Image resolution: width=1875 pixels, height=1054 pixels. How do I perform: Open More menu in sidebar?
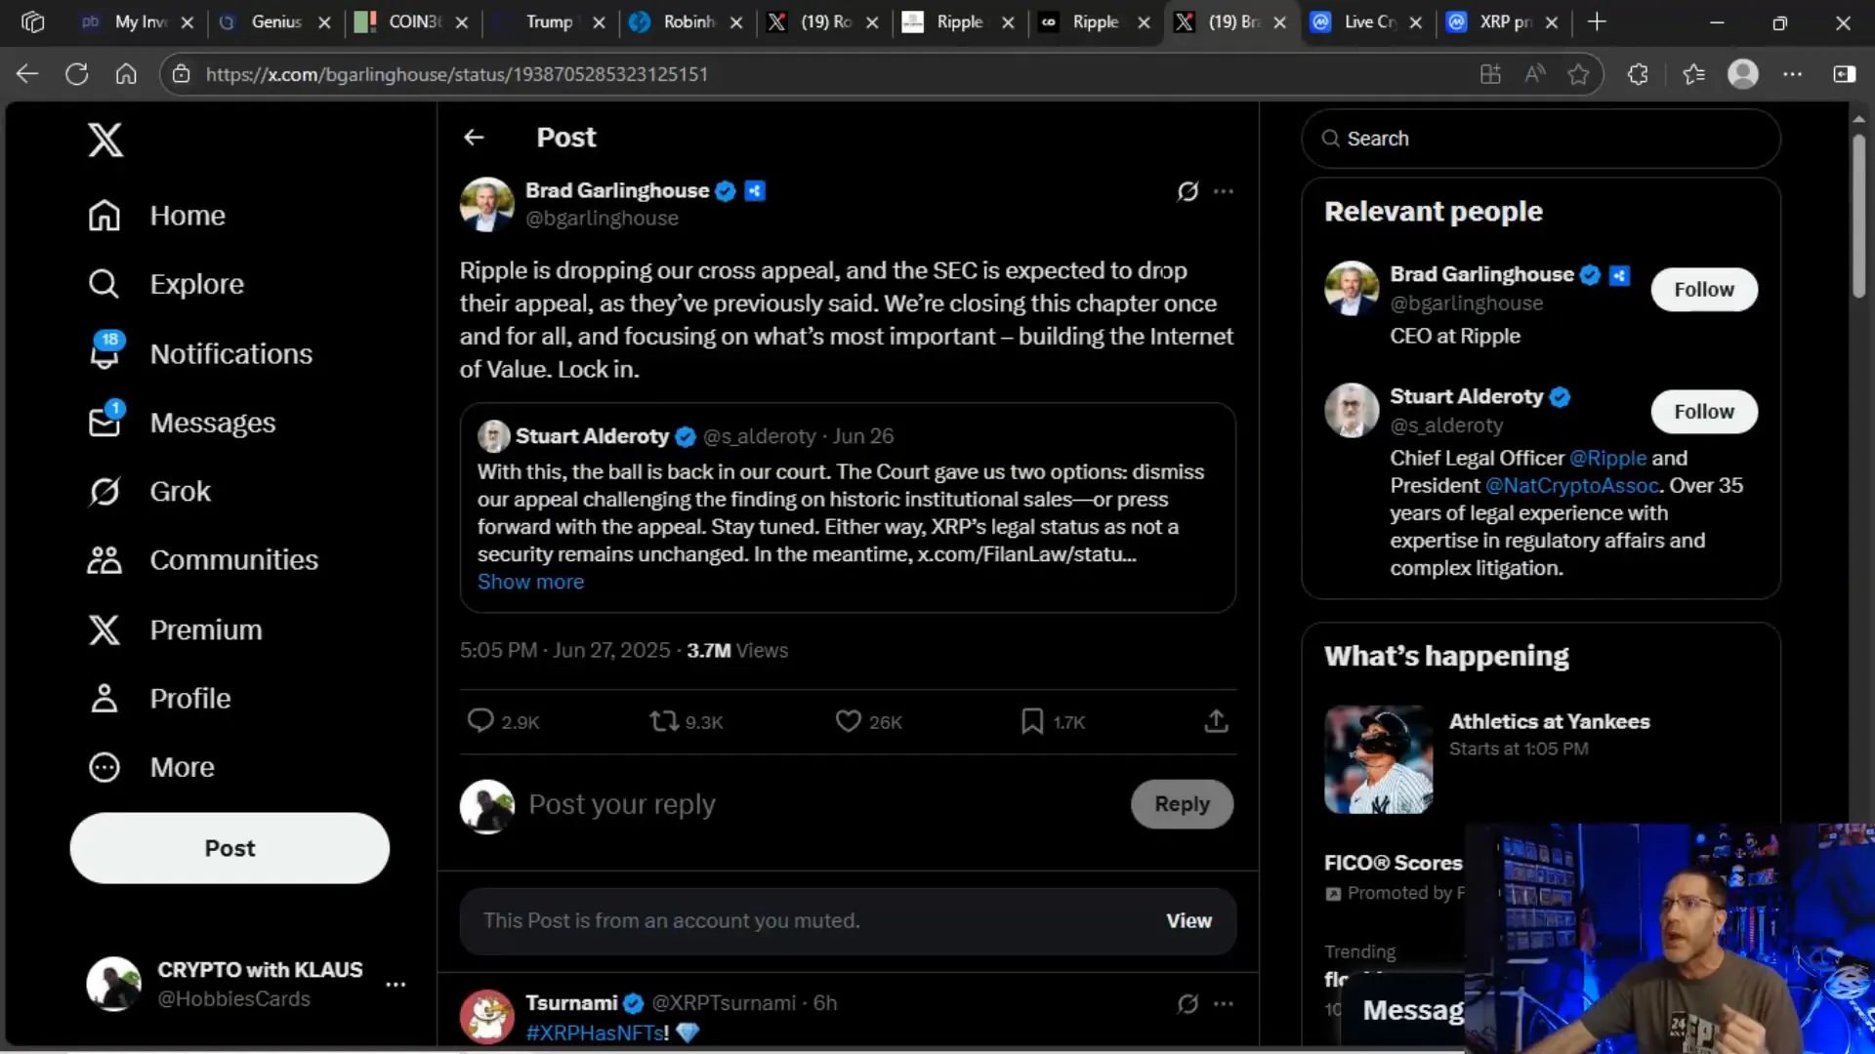point(151,767)
